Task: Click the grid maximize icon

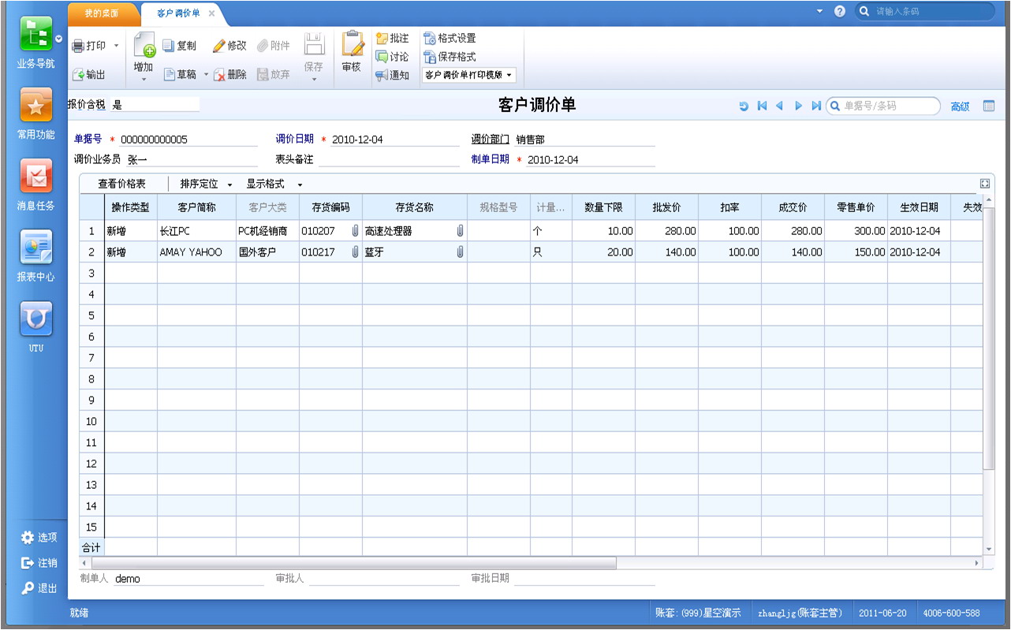Action: pyautogui.click(x=984, y=184)
